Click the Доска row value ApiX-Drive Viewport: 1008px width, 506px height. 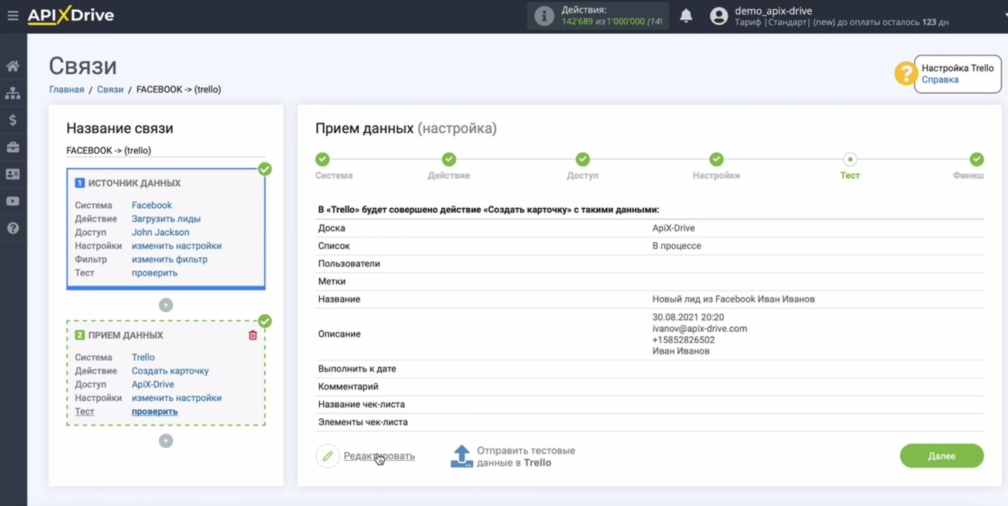(x=674, y=228)
